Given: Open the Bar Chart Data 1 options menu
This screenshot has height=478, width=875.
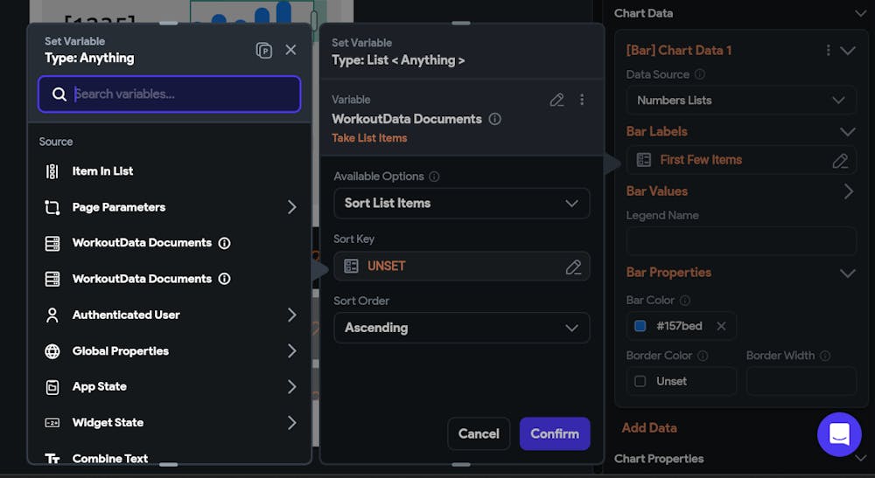Looking at the screenshot, I should (x=828, y=51).
